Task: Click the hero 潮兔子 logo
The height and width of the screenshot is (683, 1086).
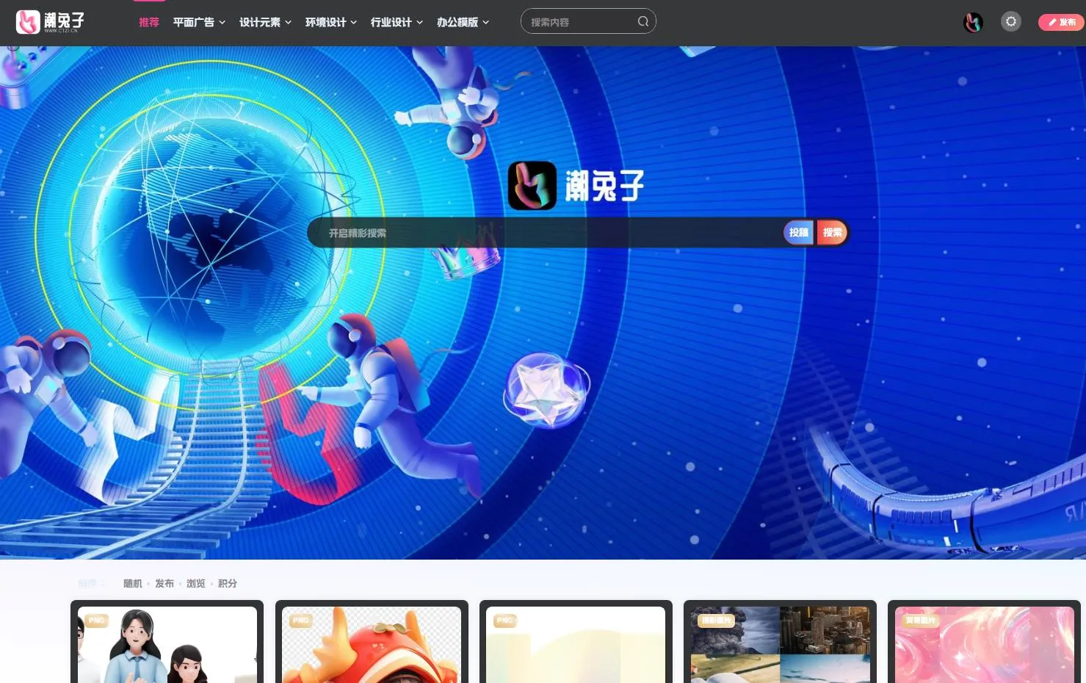Action: (x=576, y=185)
